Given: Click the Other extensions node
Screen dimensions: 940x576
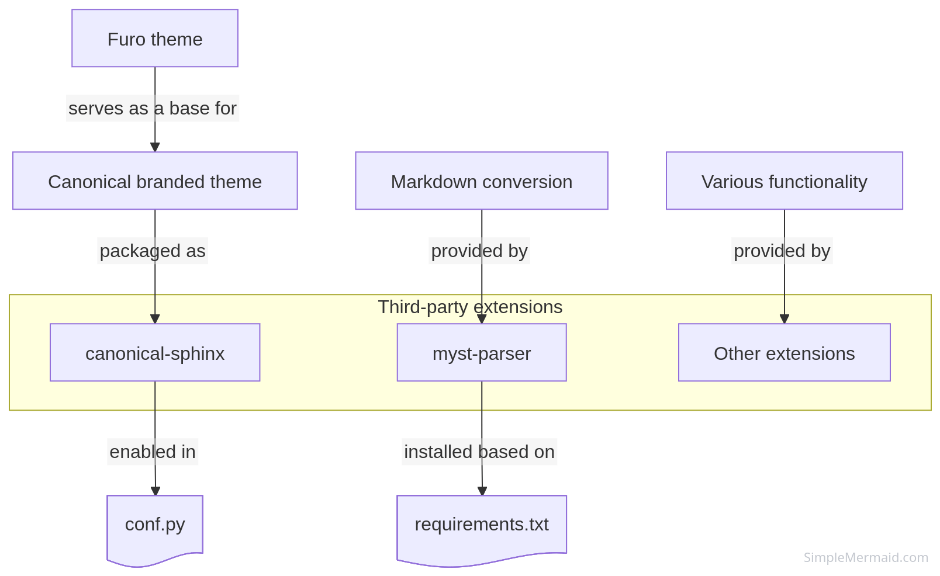Looking at the screenshot, I should point(784,353).
